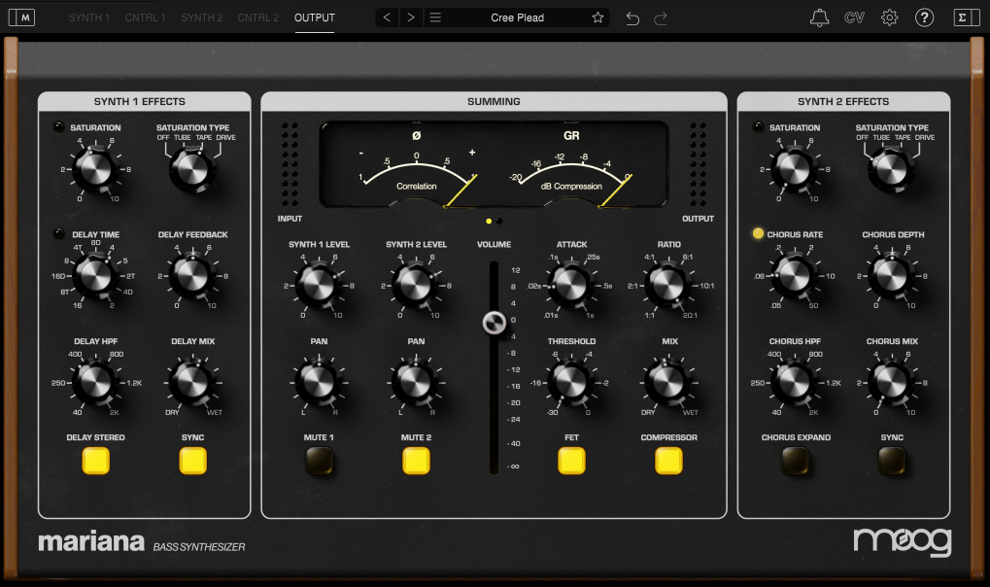The height and width of the screenshot is (587, 990).
Task: Click the SYNTH 2 LEVEL knob
Action: tap(416, 286)
